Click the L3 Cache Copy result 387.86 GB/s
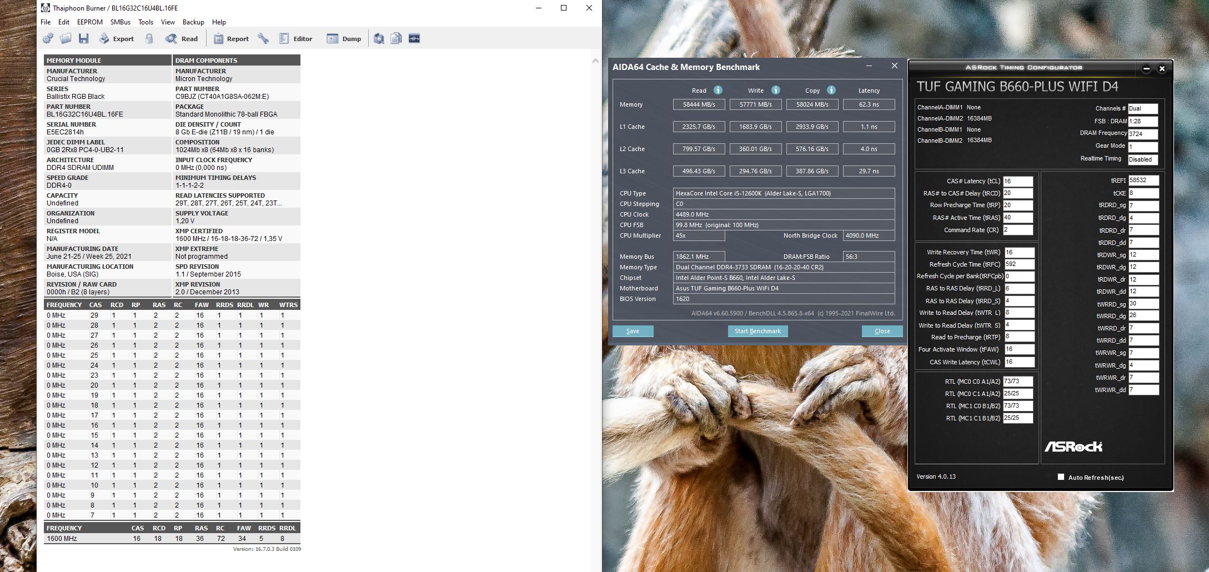Viewport: 1209px width, 572px height. point(812,171)
